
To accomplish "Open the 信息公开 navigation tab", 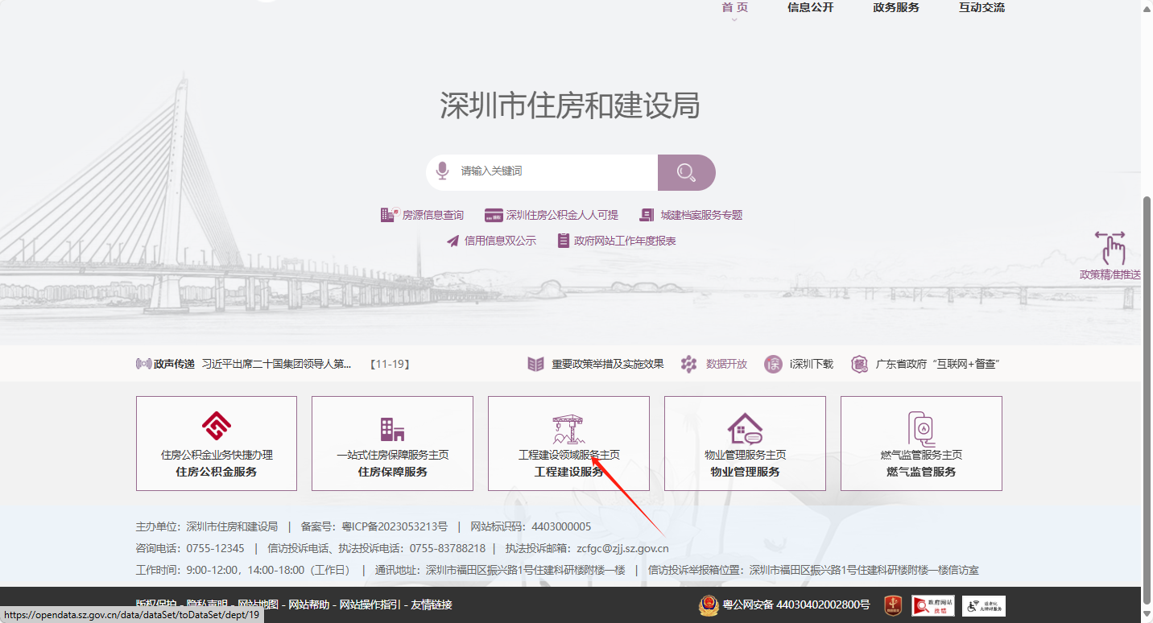I will pos(810,7).
